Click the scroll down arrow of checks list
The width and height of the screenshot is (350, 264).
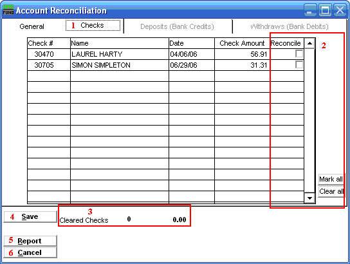click(309, 198)
